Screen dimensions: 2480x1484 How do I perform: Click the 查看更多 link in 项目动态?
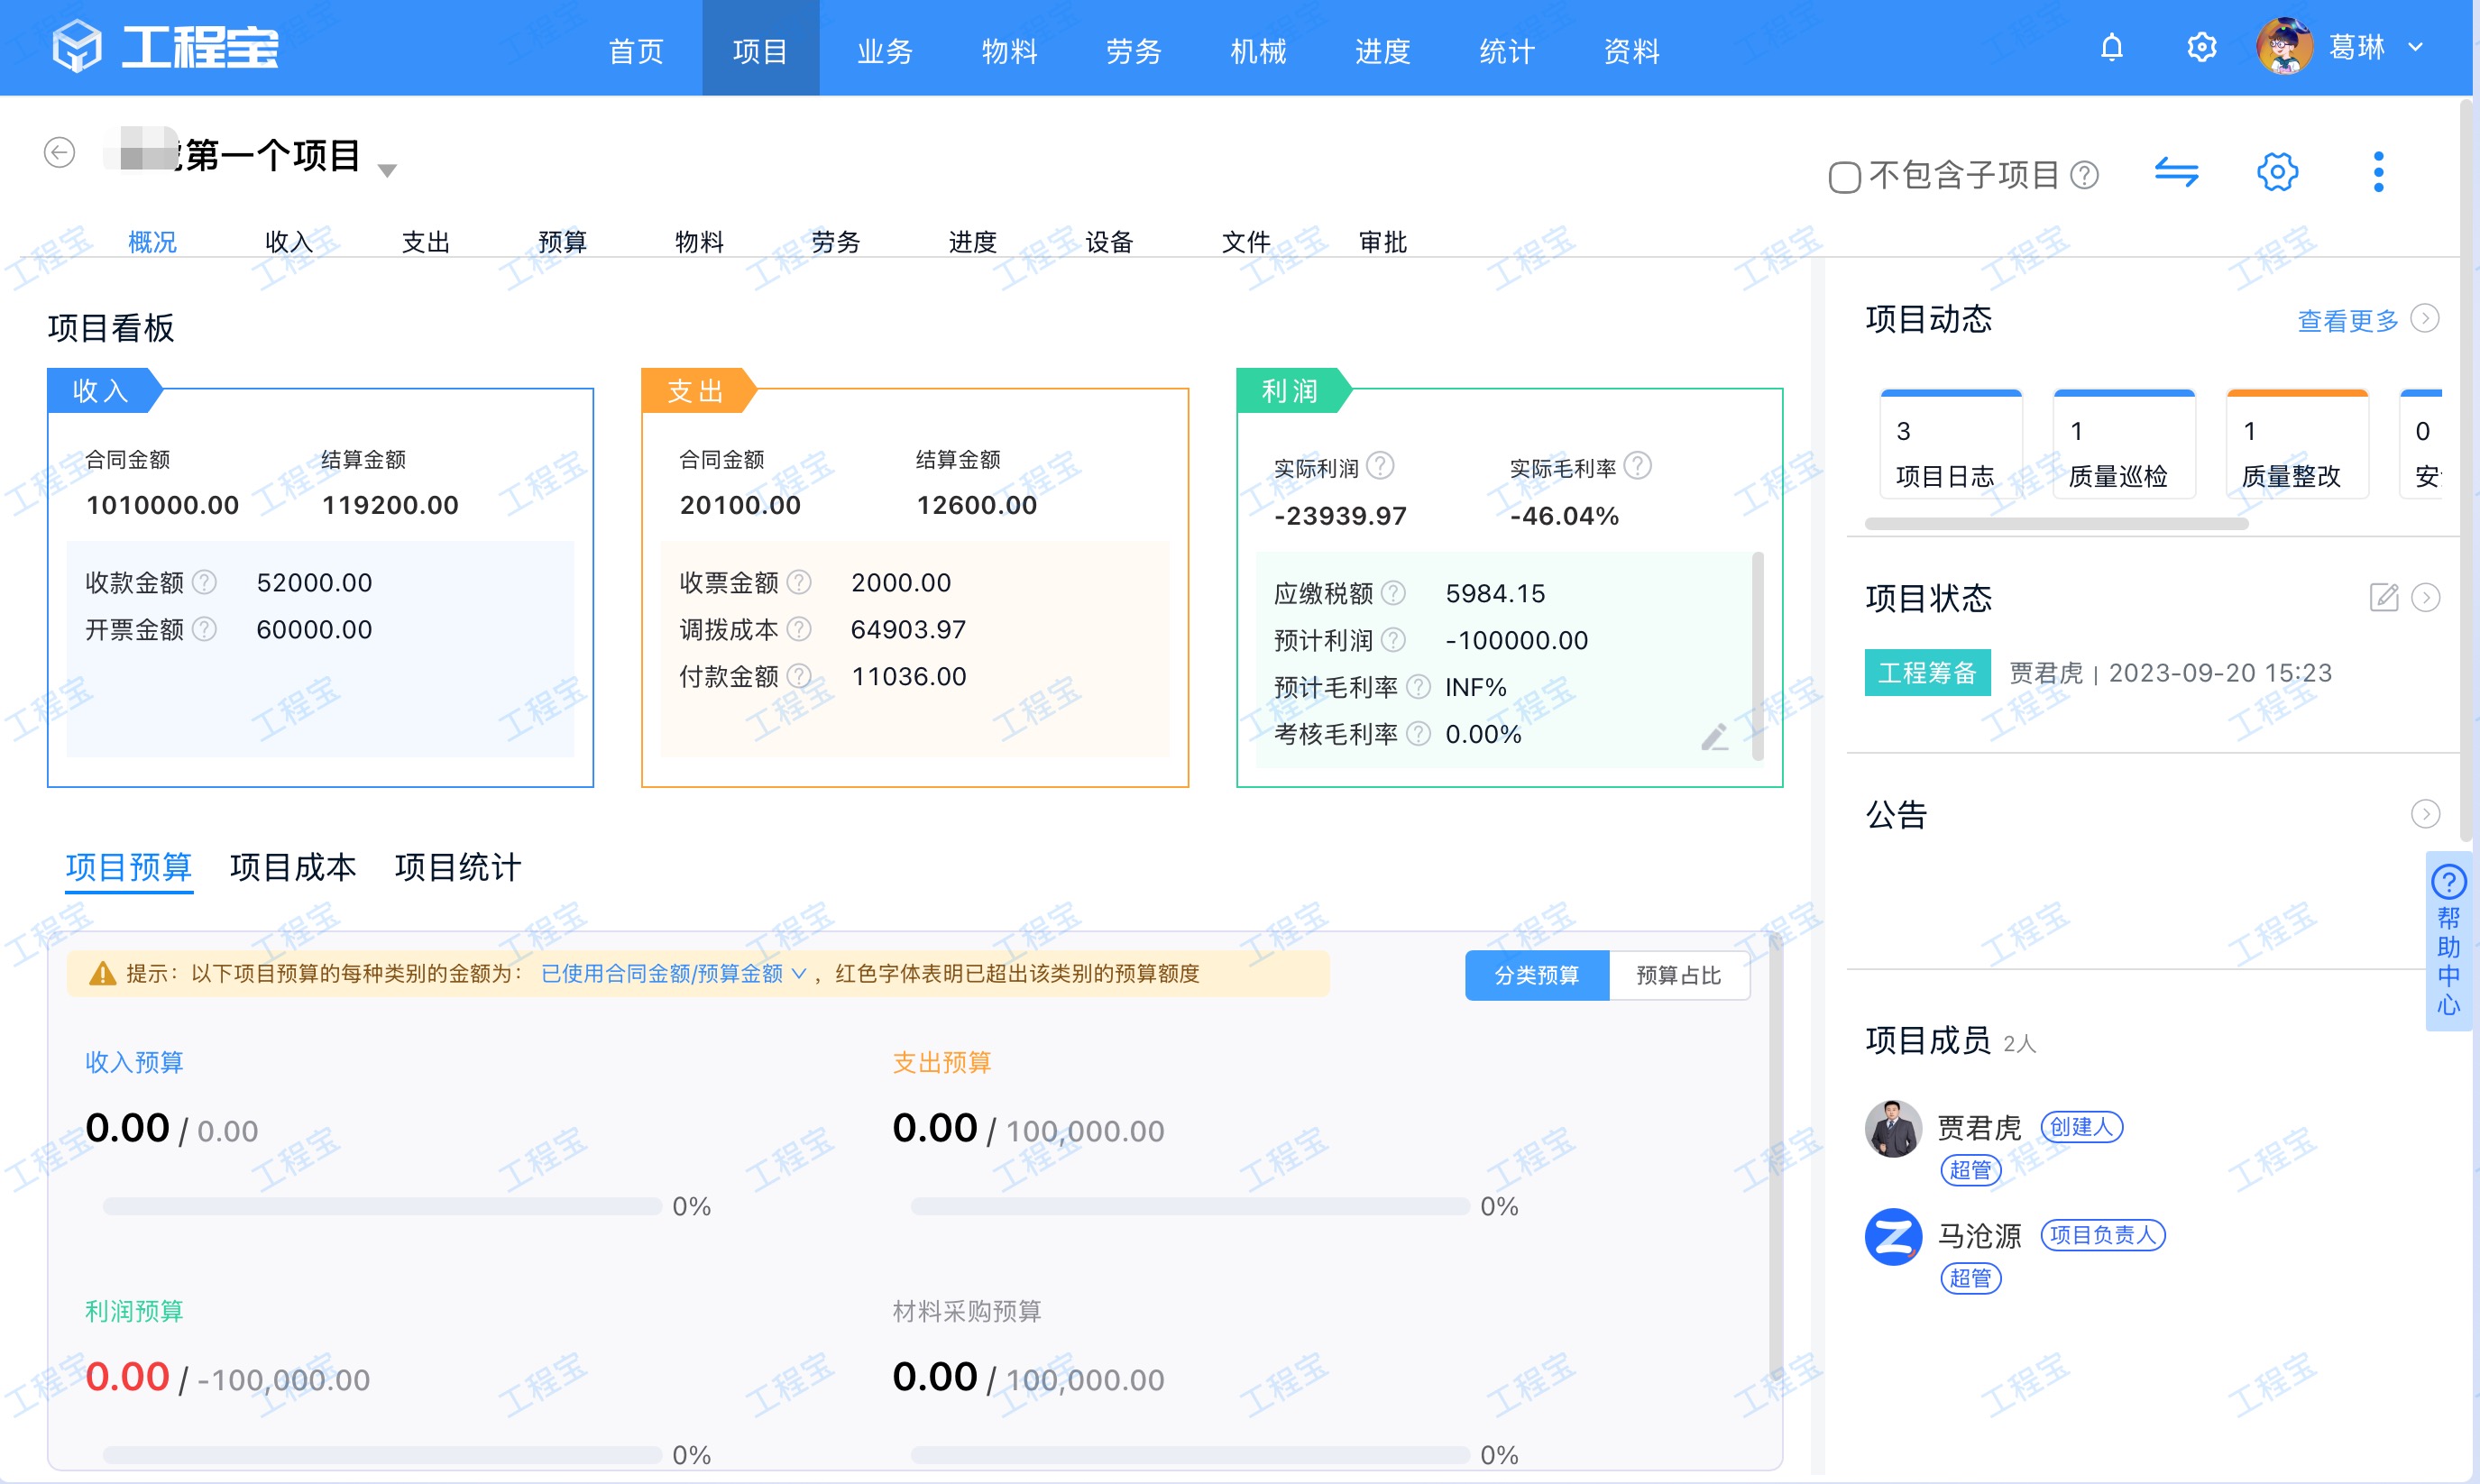pos(2347,320)
